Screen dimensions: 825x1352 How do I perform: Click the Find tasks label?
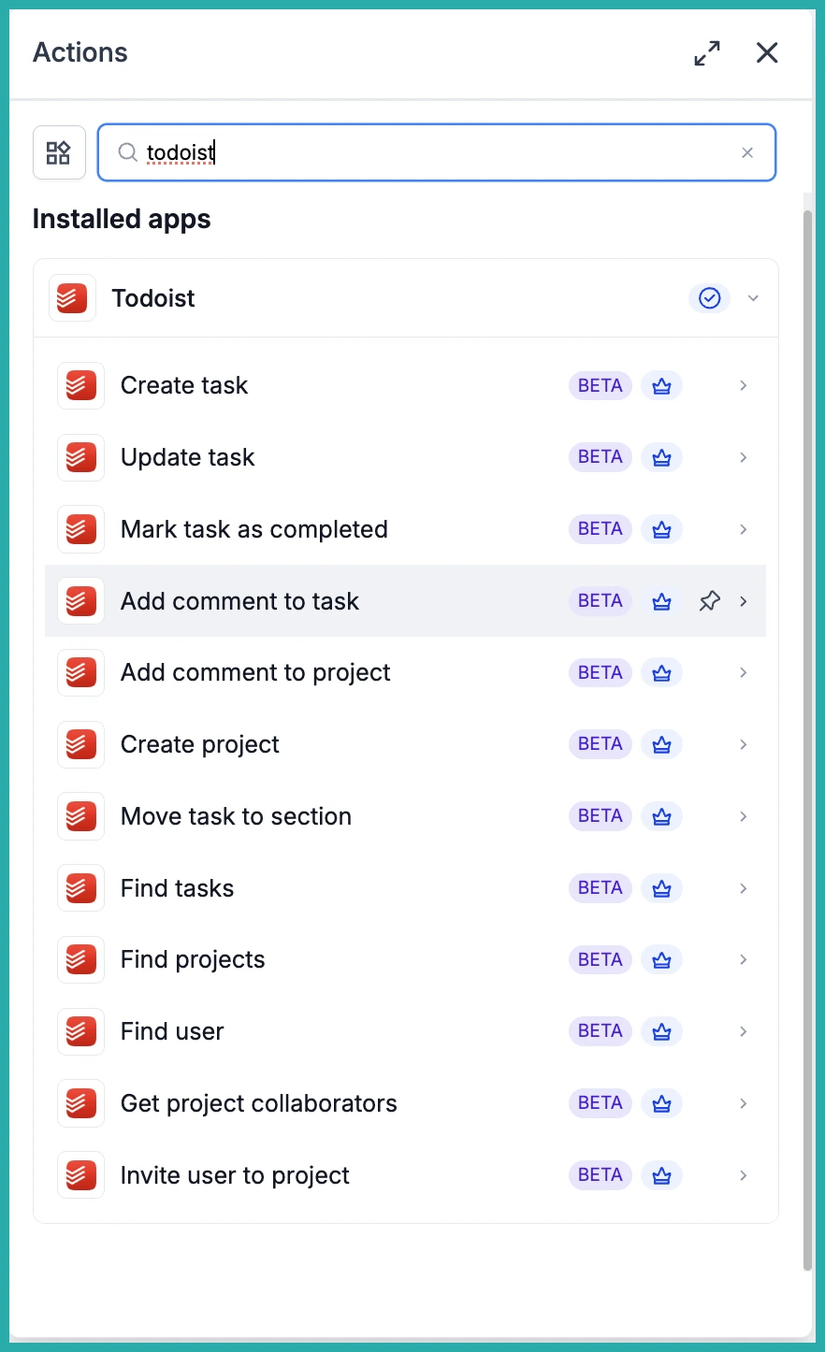[177, 888]
